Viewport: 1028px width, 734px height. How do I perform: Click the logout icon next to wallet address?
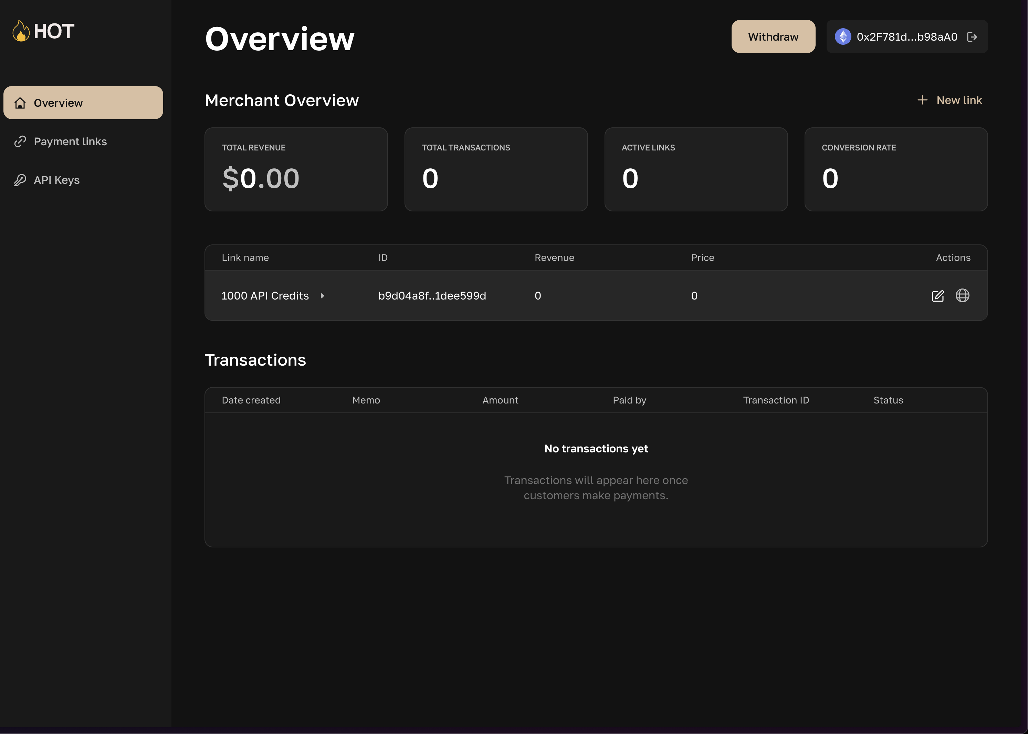pos(972,36)
